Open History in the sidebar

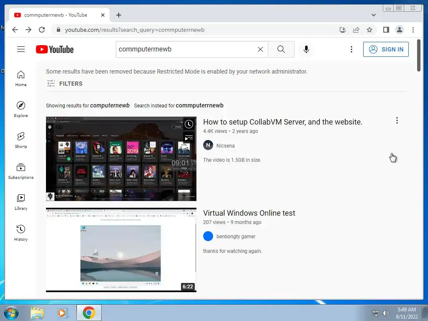tap(21, 233)
